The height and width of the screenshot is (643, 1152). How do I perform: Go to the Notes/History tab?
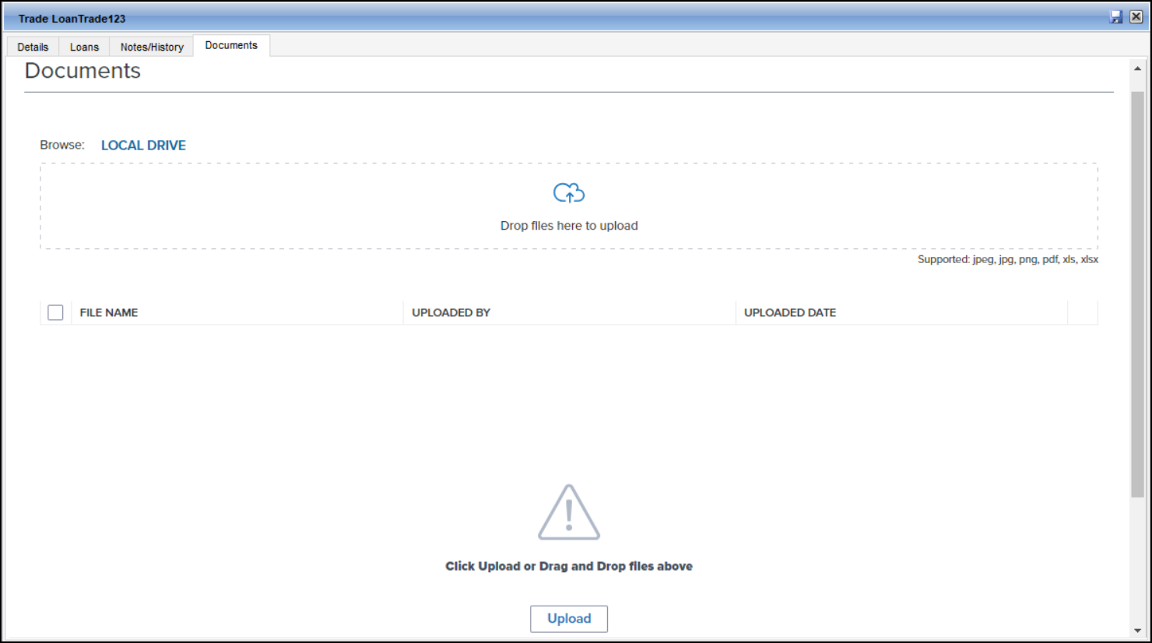(152, 47)
